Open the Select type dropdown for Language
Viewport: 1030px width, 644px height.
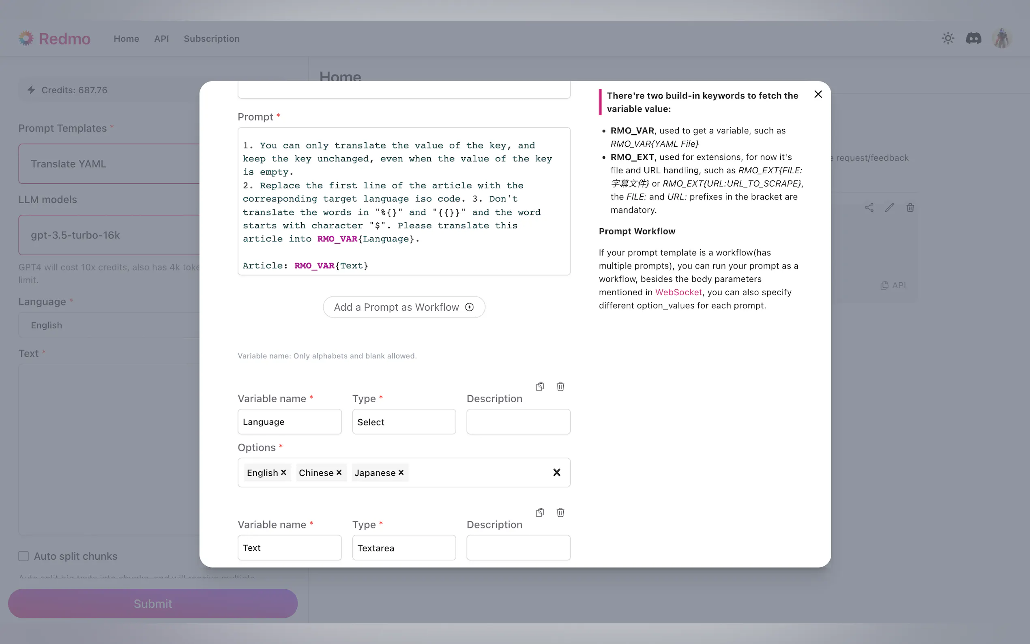tap(403, 422)
